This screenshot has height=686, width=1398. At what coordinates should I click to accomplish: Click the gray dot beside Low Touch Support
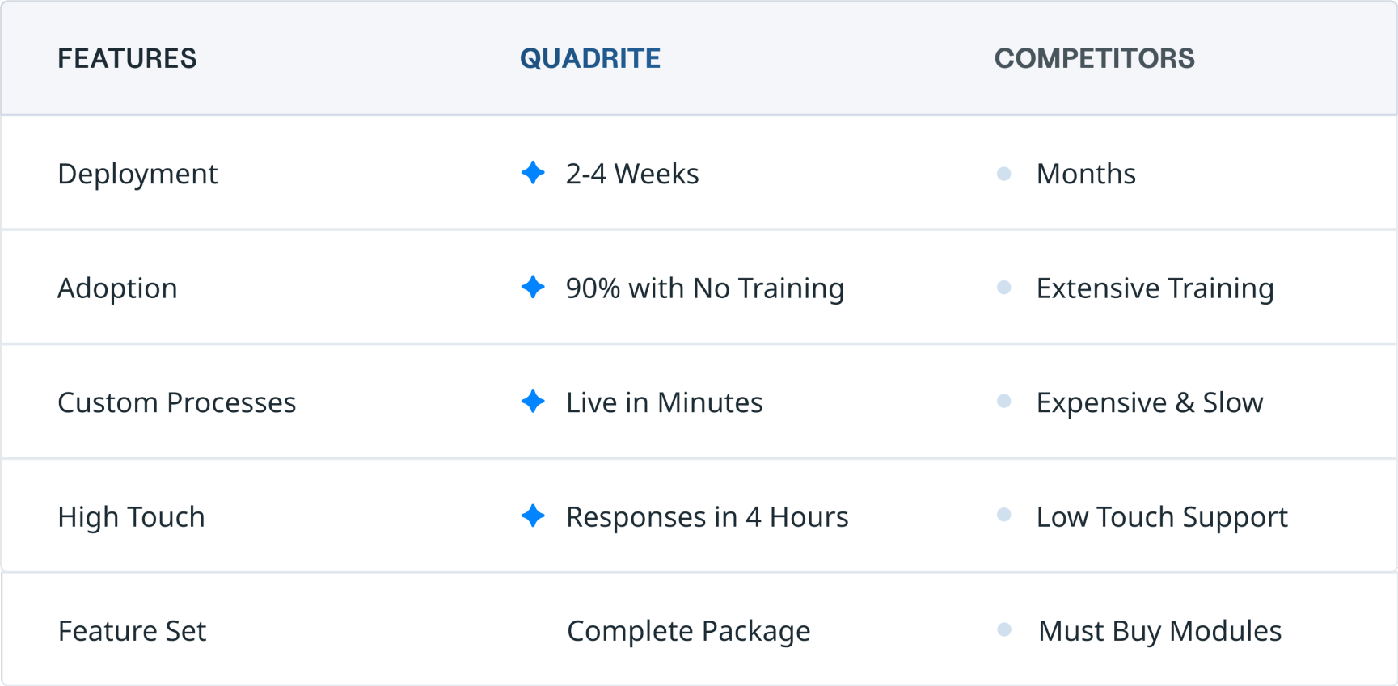pos(1004,516)
